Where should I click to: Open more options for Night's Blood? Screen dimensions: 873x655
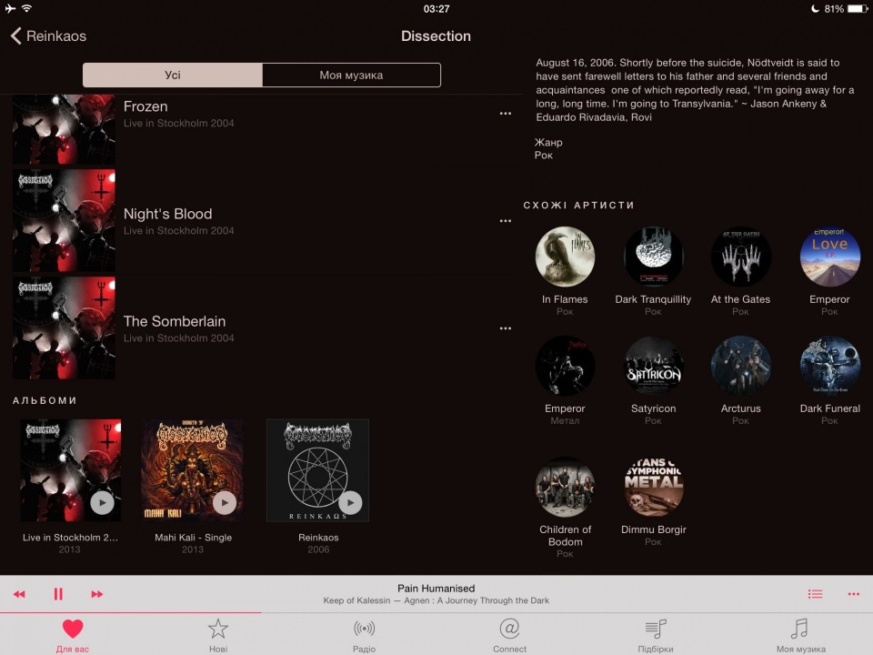(505, 221)
